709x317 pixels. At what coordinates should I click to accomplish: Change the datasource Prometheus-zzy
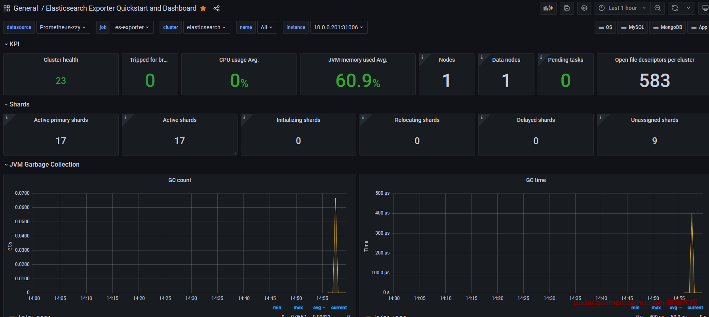click(x=63, y=27)
